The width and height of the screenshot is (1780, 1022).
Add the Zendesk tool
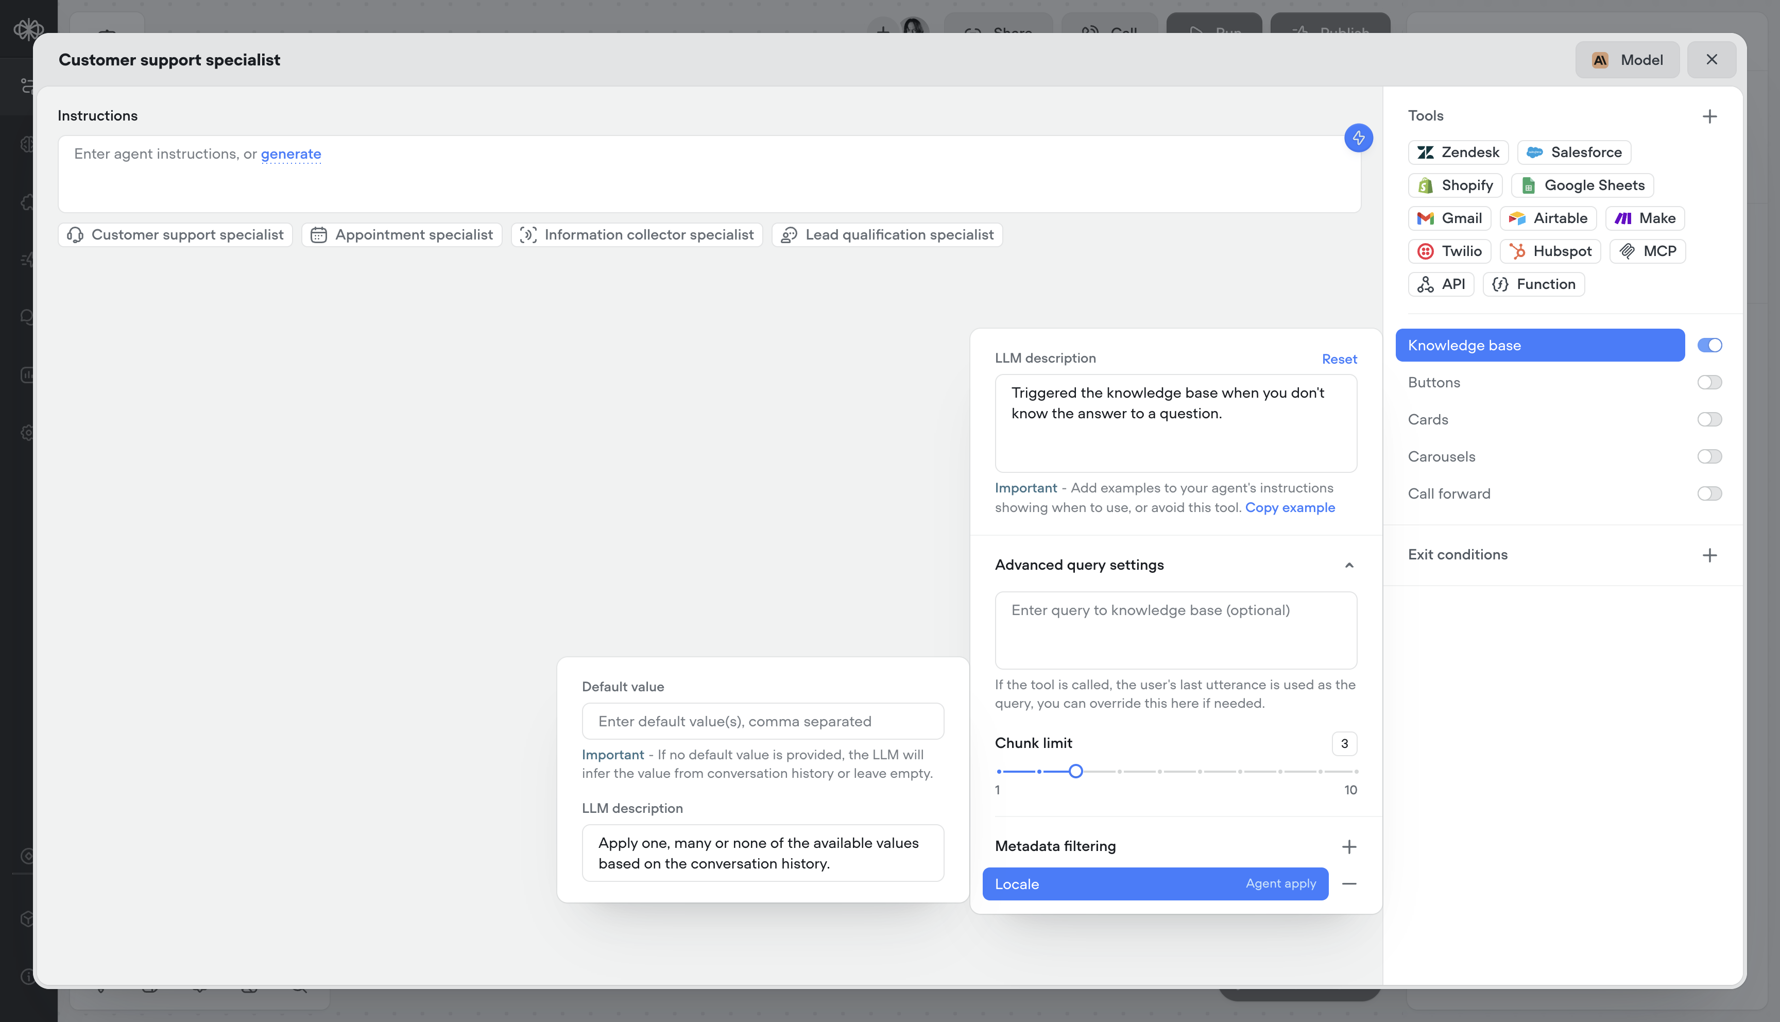click(1457, 152)
